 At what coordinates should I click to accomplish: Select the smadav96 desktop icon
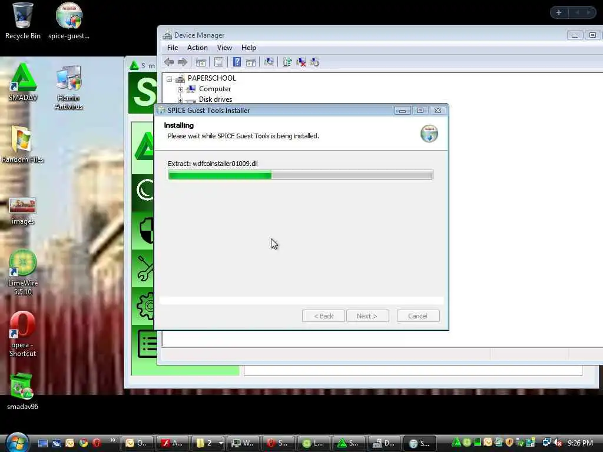22,391
